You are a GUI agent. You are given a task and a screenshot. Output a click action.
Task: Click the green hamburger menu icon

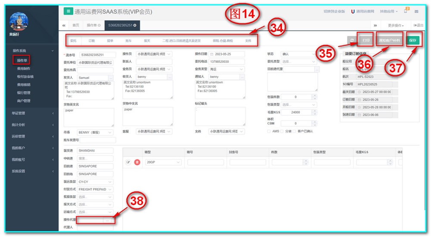point(68,12)
